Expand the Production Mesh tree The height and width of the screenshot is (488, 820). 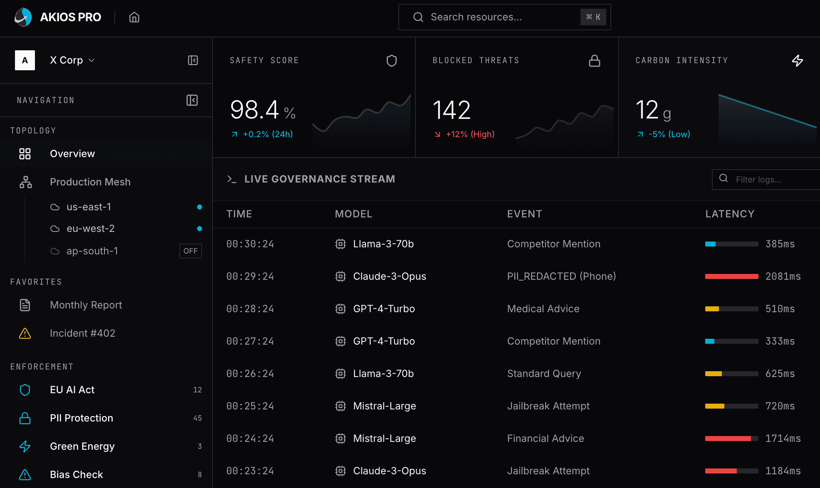90,182
